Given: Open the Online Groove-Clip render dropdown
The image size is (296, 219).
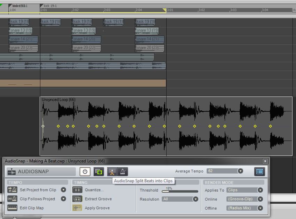Looking at the screenshot, I should (260, 199).
